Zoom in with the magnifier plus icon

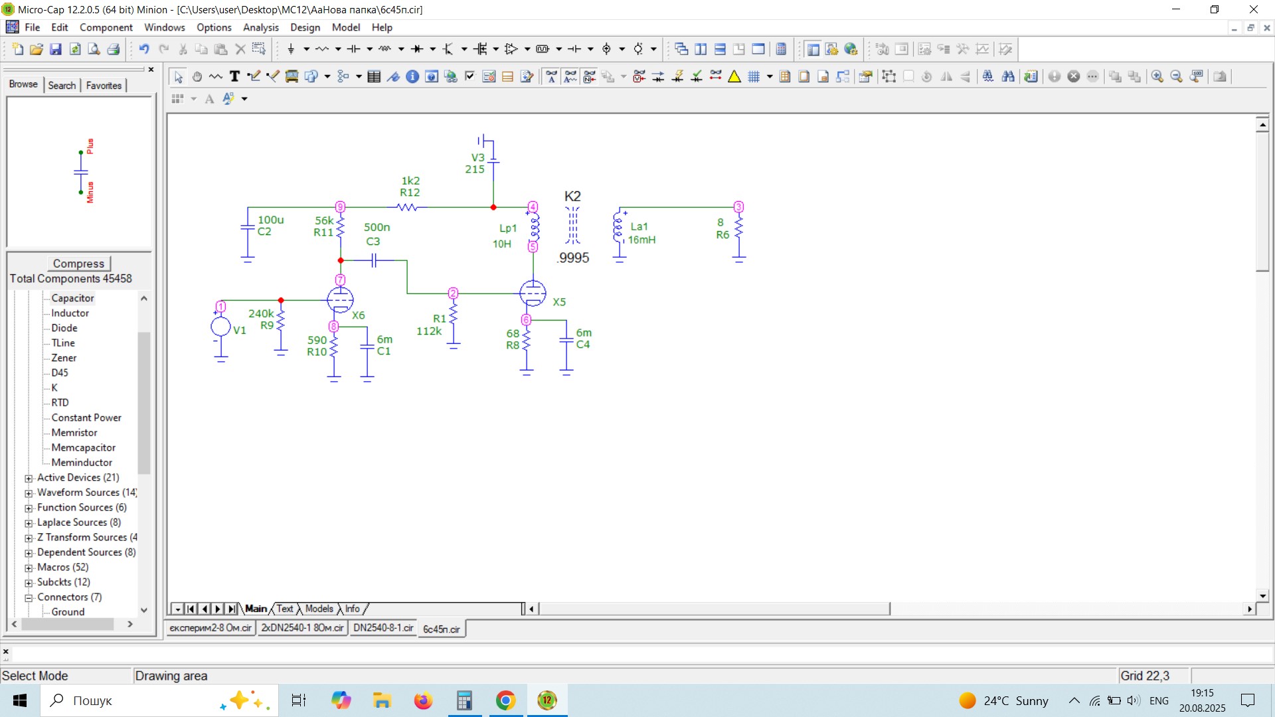pyautogui.click(x=1157, y=76)
